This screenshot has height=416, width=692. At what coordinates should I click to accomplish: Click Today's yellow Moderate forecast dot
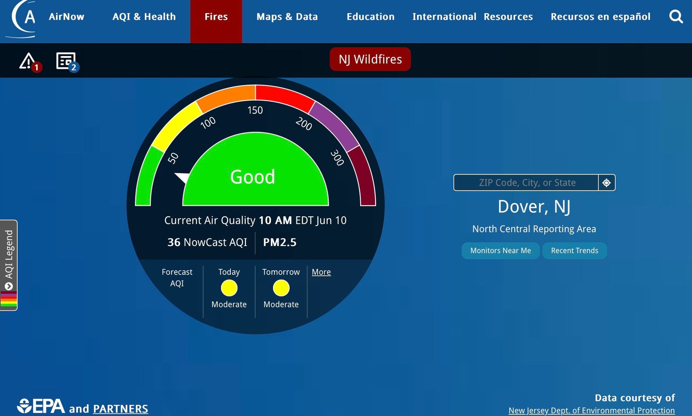point(229,288)
